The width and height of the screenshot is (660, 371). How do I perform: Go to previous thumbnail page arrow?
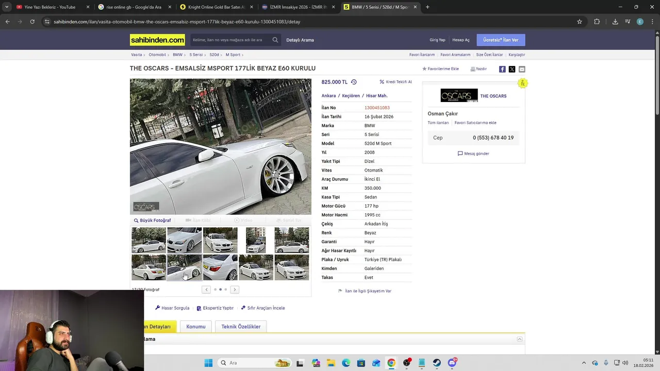[206, 290]
